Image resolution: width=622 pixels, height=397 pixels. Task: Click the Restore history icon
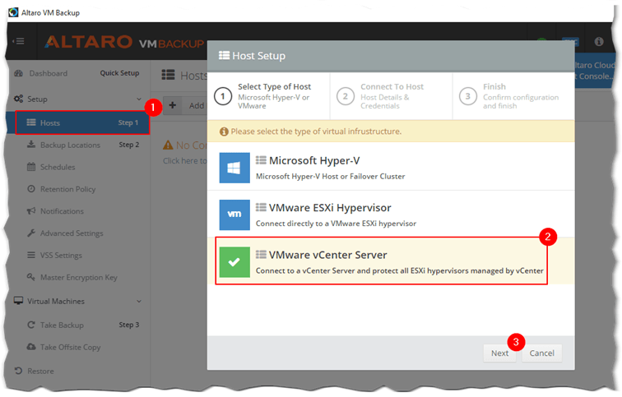pyautogui.click(x=18, y=371)
